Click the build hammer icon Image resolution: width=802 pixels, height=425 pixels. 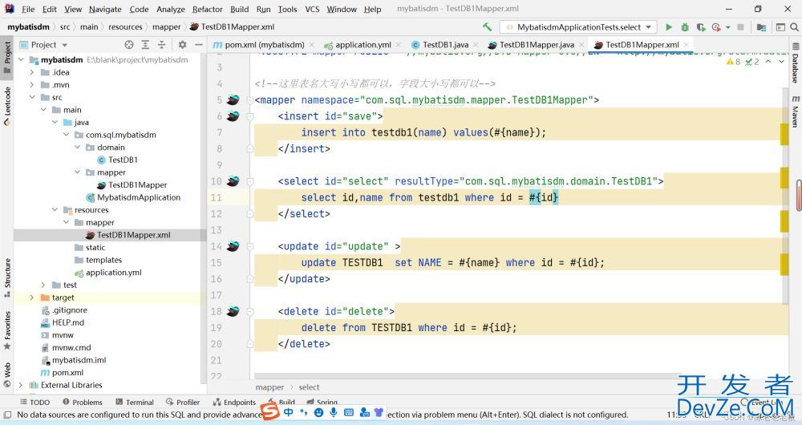pyautogui.click(x=487, y=26)
